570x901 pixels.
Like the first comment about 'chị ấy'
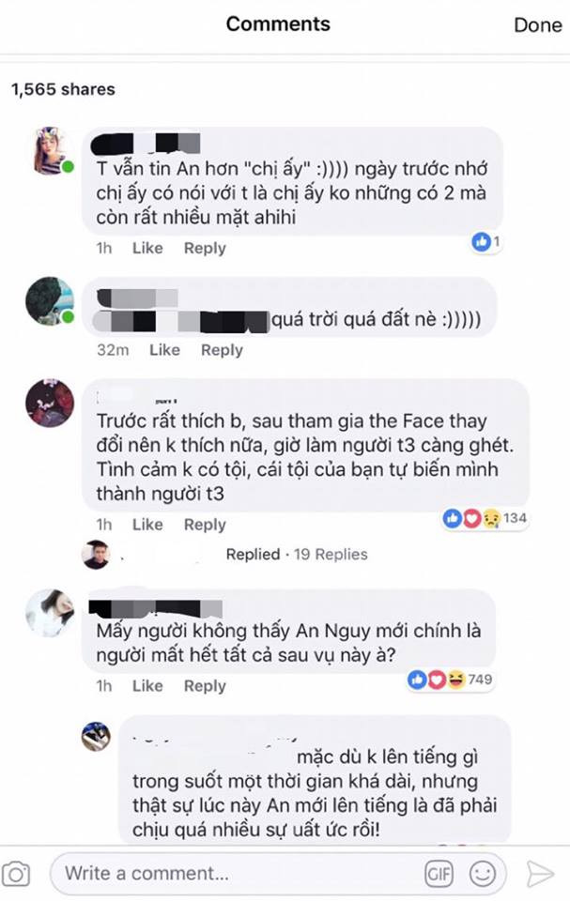(147, 248)
